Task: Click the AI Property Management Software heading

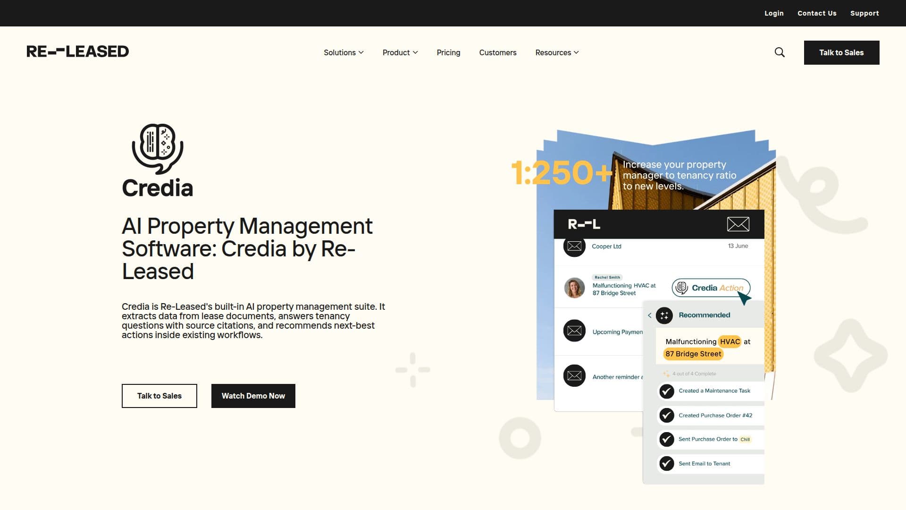Action: (x=247, y=248)
